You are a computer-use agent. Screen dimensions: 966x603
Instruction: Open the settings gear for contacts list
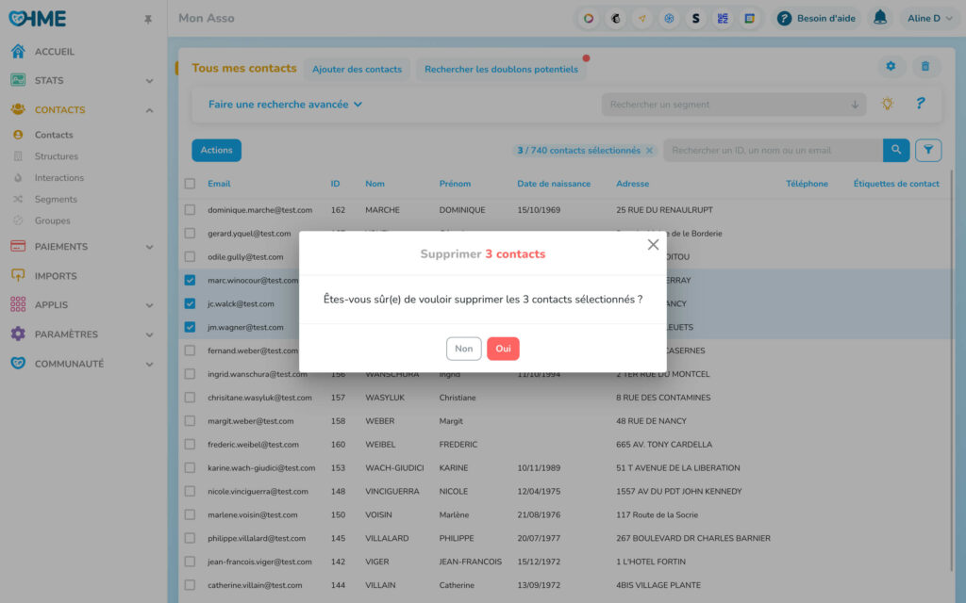coord(890,67)
